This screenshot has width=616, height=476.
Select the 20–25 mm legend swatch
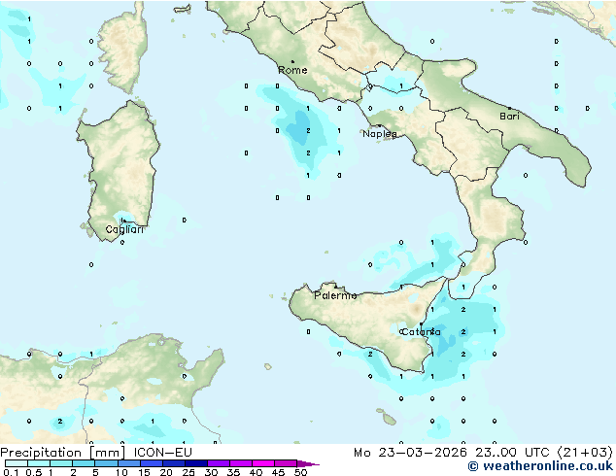tap(174, 463)
